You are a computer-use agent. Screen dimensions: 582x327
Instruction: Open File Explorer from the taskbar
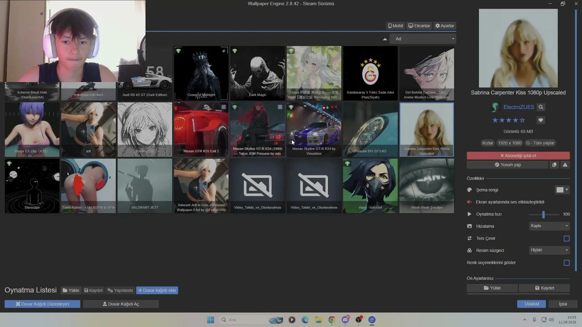pos(318,320)
